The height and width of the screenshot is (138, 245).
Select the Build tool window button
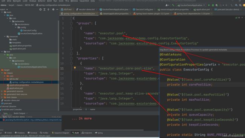(x=76, y=133)
